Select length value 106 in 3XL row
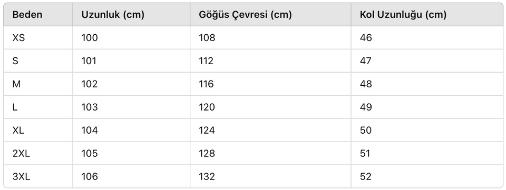The width and height of the screenshot is (506, 190). 90,177
